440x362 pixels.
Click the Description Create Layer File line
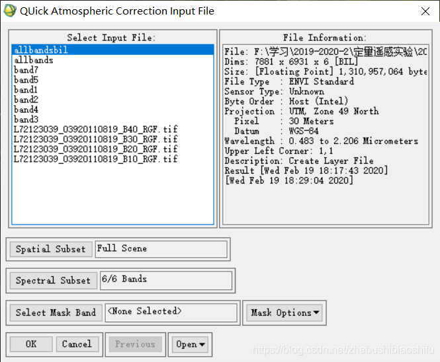[x=299, y=161]
